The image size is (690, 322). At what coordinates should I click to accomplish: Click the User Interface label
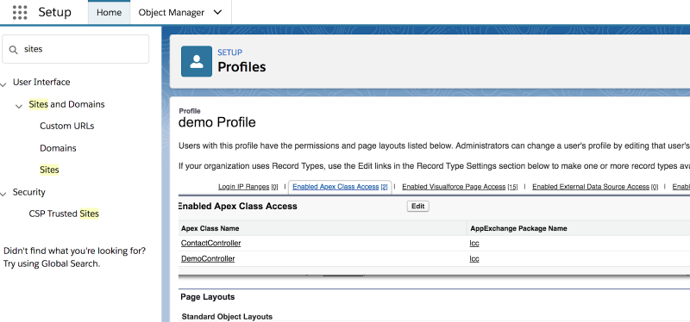click(x=41, y=82)
